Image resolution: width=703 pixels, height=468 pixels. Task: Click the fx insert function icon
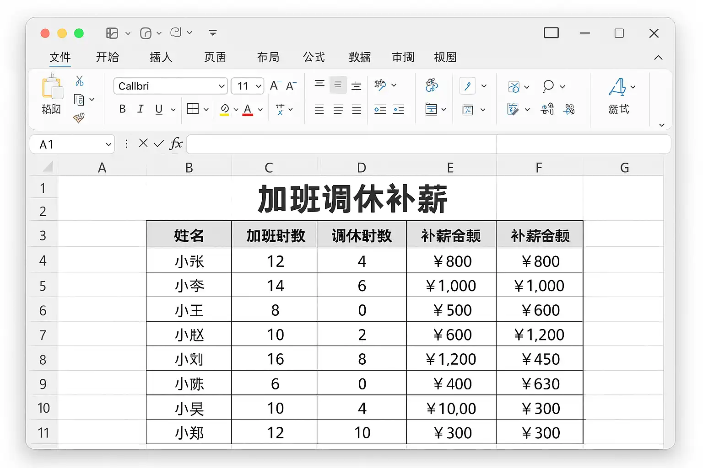pyautogui.click(x=176, y=144)
